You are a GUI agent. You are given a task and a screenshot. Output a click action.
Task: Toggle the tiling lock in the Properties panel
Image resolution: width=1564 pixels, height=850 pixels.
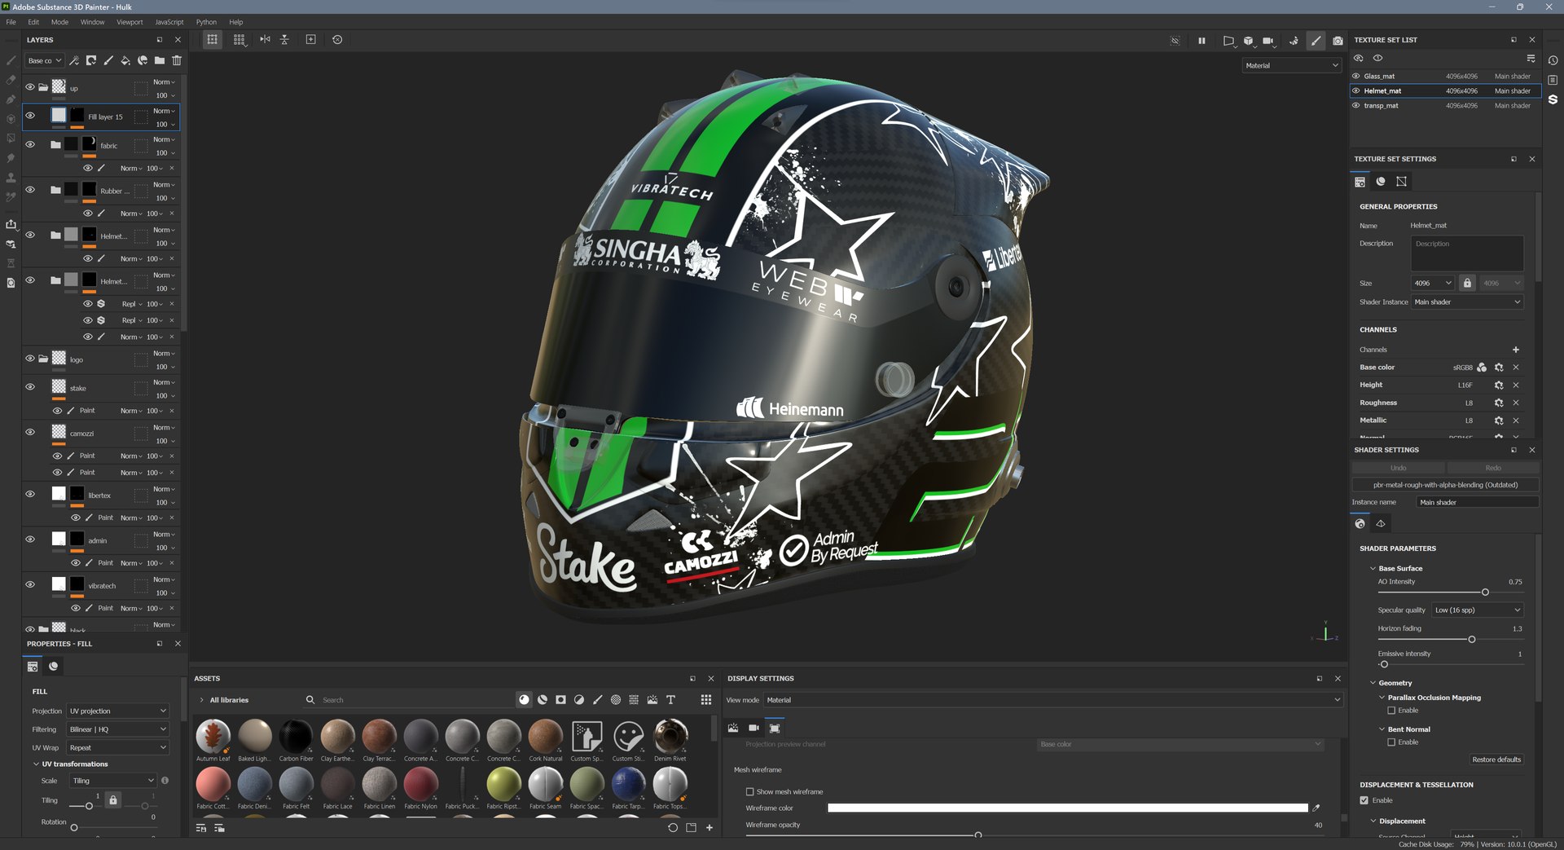[x=113, y=800]
